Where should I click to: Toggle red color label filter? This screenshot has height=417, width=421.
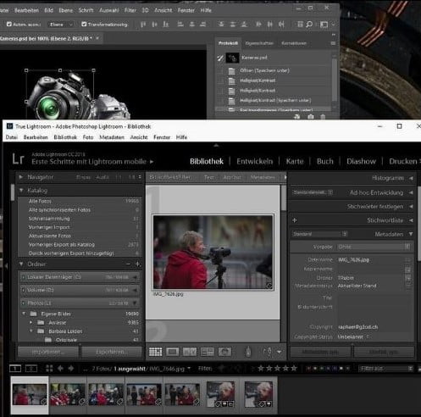[308, 369]
